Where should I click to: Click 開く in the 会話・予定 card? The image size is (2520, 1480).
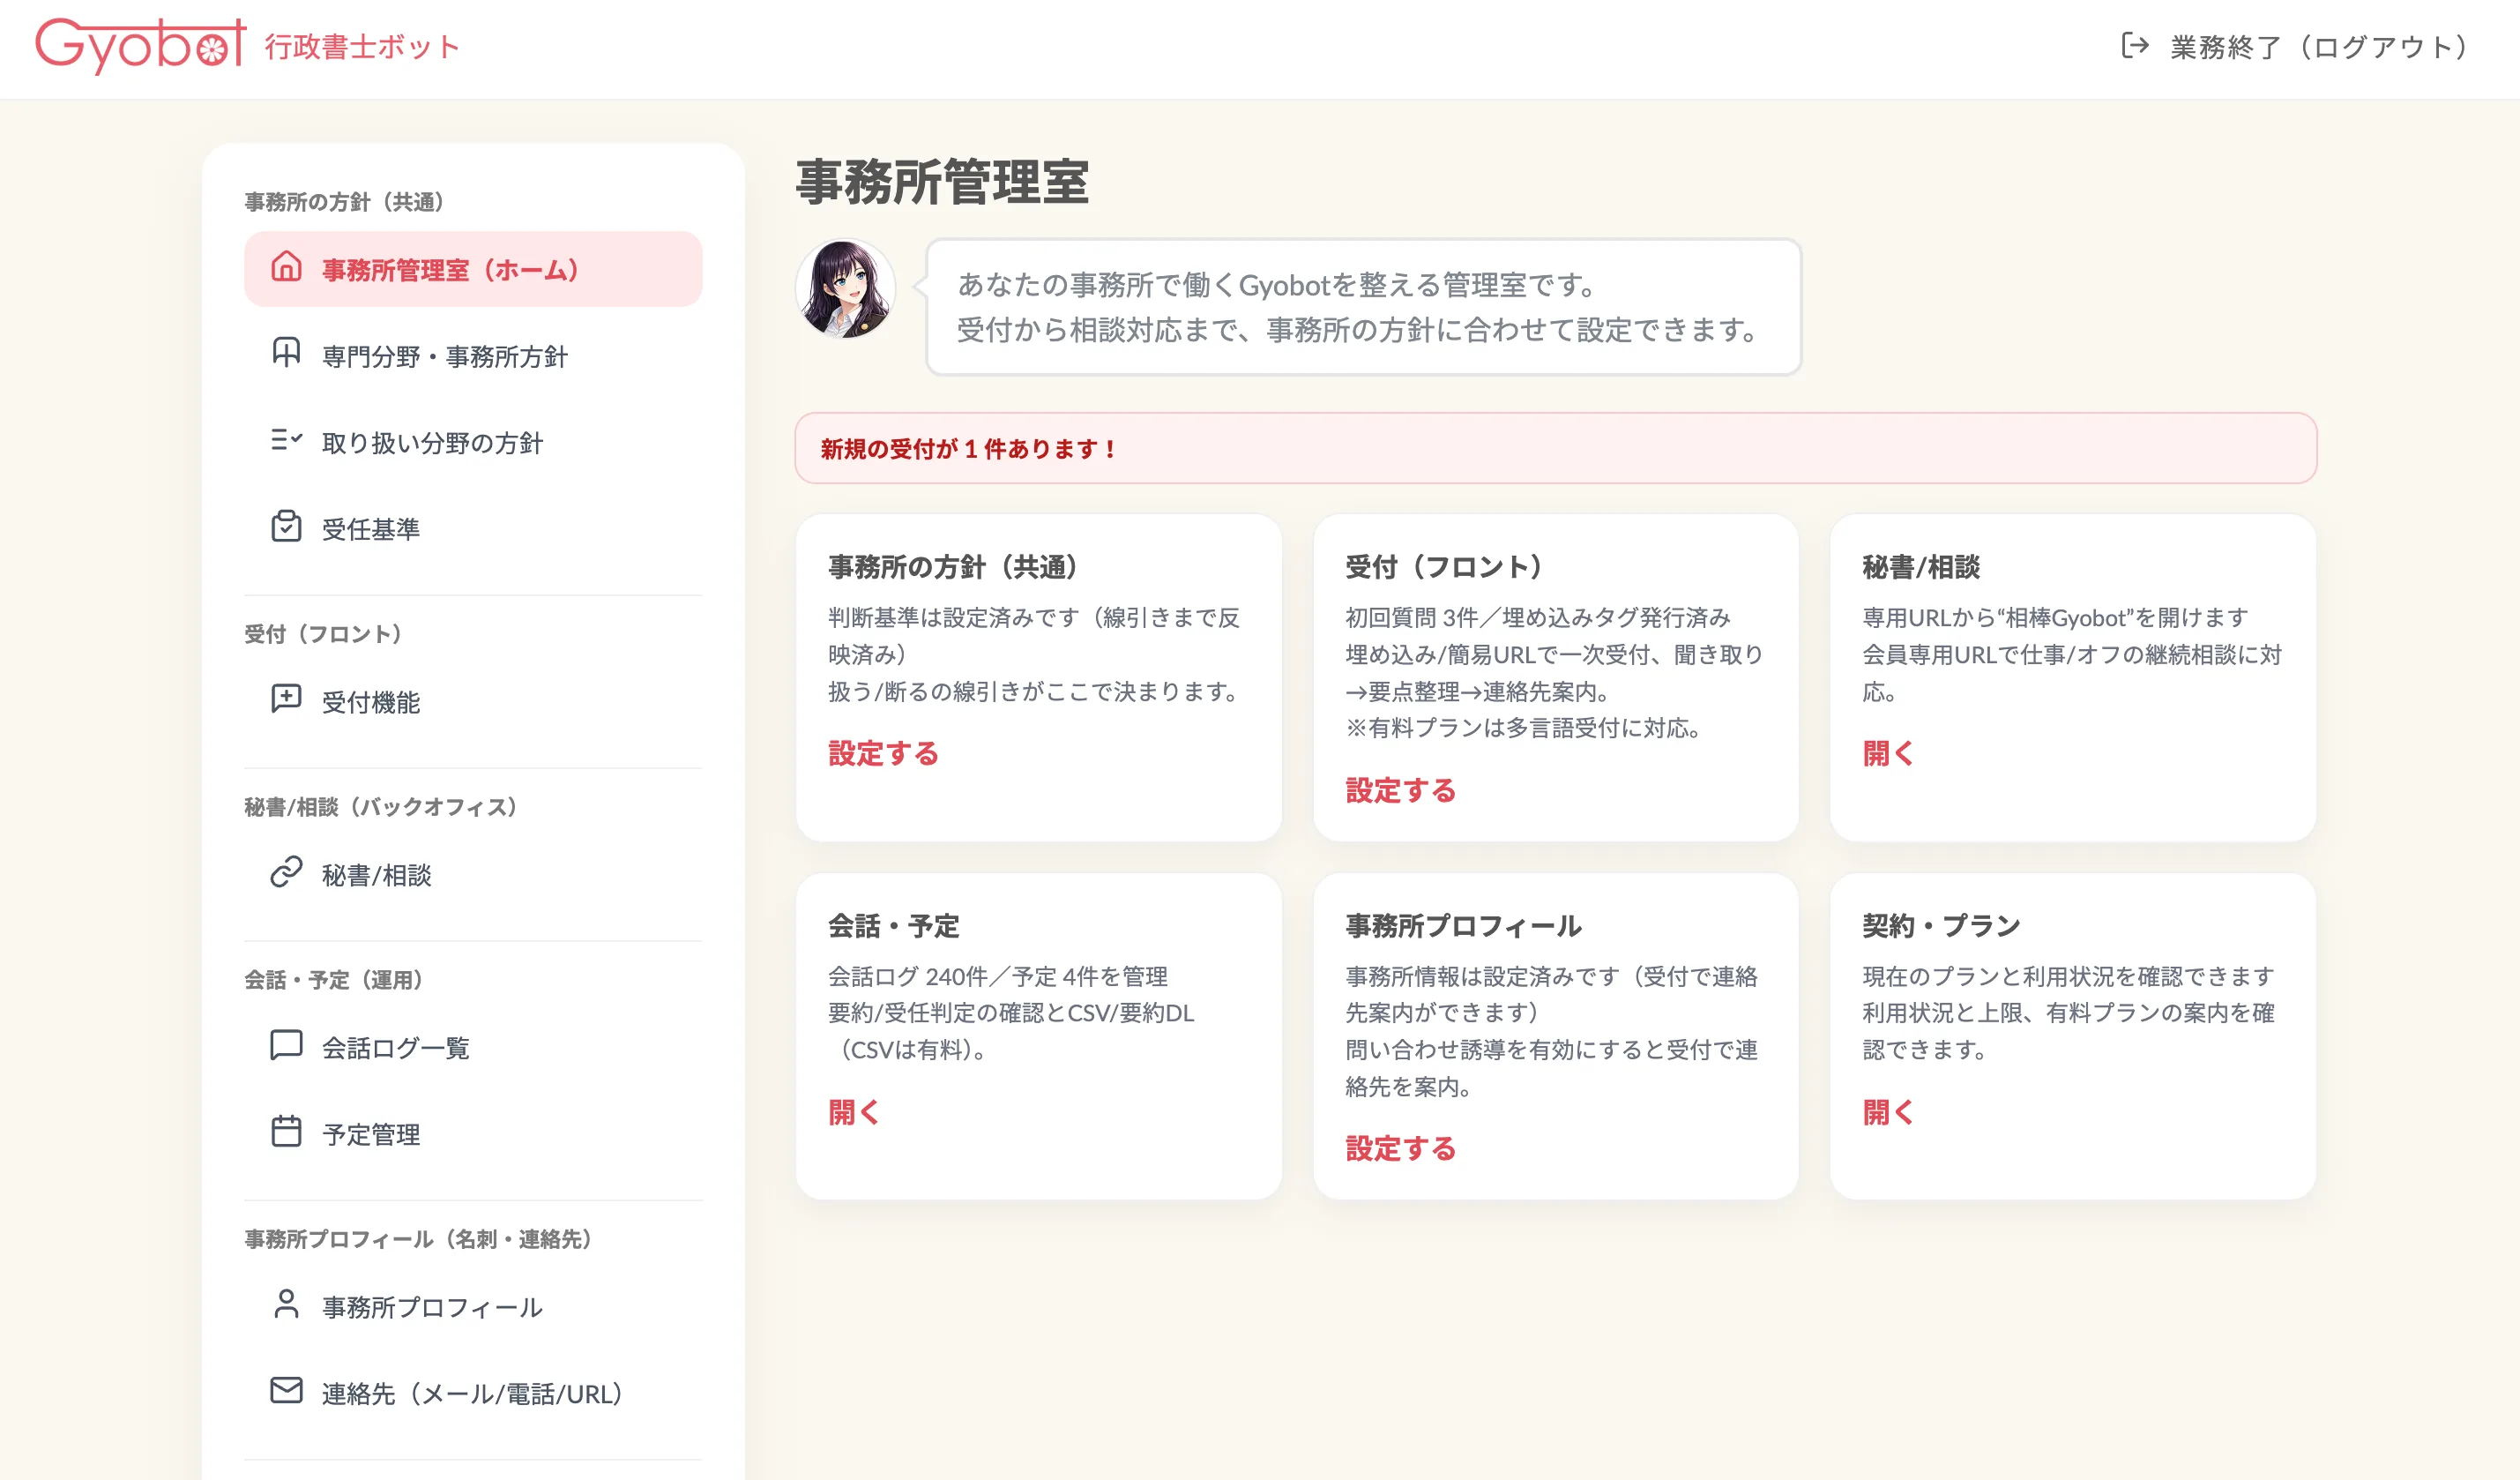[853, 1112]
